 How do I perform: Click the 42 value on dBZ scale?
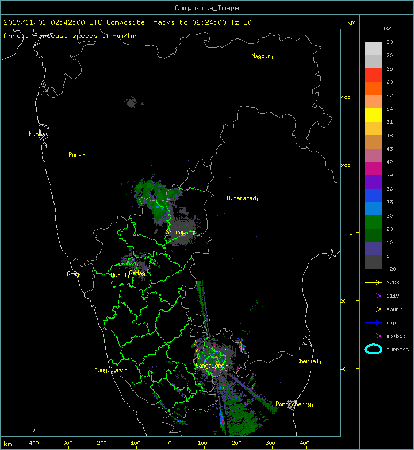point(389,162)
